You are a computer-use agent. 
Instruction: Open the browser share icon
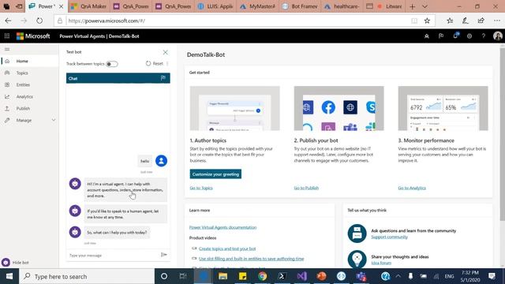tap(481, 21)
